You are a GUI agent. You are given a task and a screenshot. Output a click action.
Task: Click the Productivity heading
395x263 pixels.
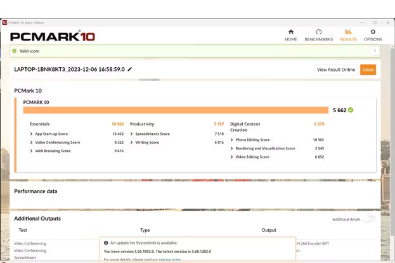(142, 124)
